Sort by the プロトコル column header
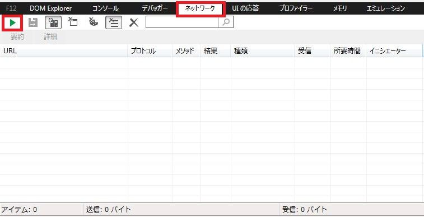 150,51
